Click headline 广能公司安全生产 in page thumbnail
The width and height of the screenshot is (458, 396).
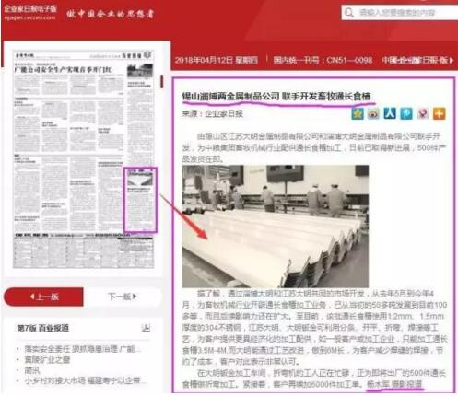63,70
